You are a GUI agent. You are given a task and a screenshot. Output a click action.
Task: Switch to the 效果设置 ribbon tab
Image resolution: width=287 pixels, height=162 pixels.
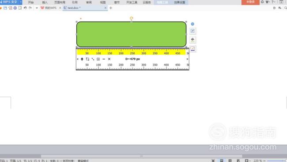click(x=179, y=2)
